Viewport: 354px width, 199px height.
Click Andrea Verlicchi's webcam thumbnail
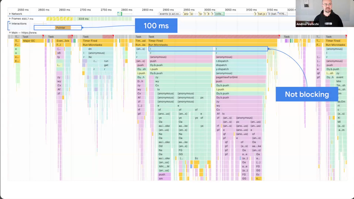point(325,13)
